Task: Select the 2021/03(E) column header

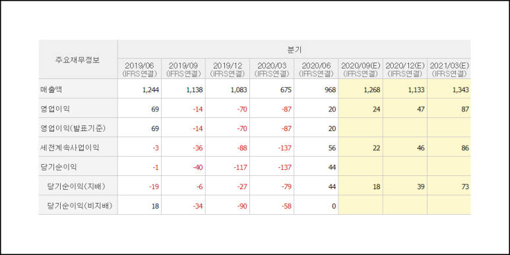Action: [449, 69]
